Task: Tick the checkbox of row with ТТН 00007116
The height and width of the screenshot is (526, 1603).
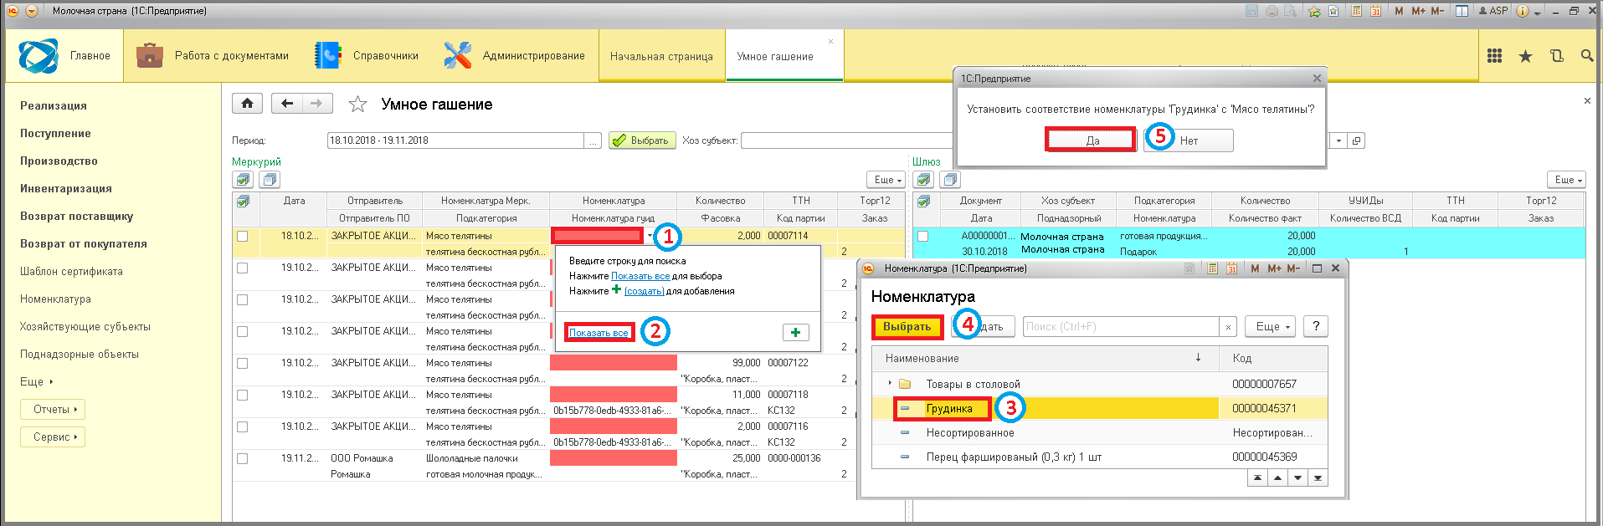Action: (243, 426)
